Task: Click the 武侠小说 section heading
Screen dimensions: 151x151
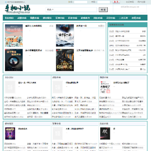Action: 57,77
